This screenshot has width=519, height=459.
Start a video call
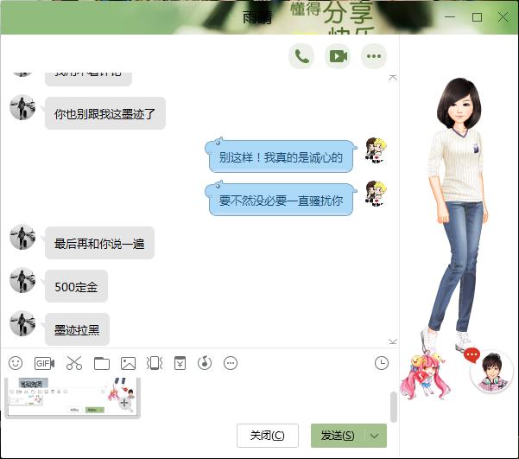tap(337, 56)
